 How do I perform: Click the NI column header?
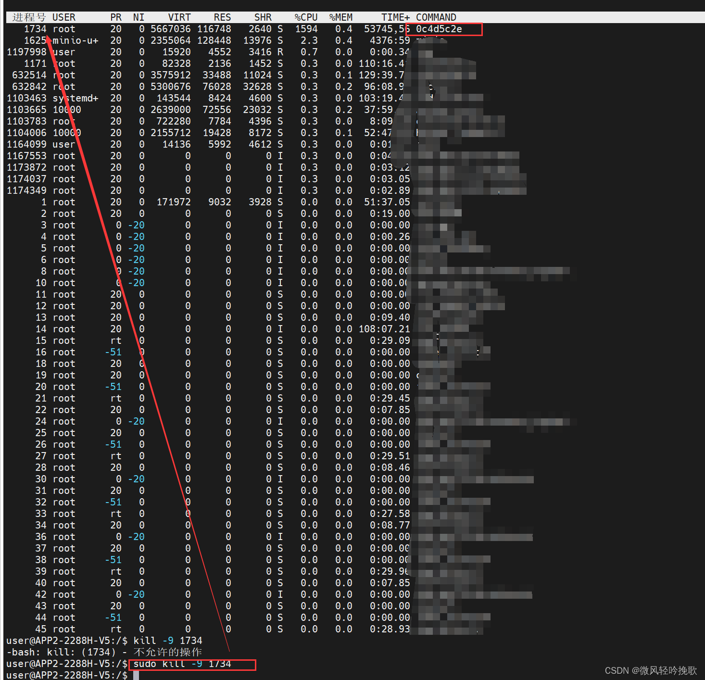[x=139, y=17]
